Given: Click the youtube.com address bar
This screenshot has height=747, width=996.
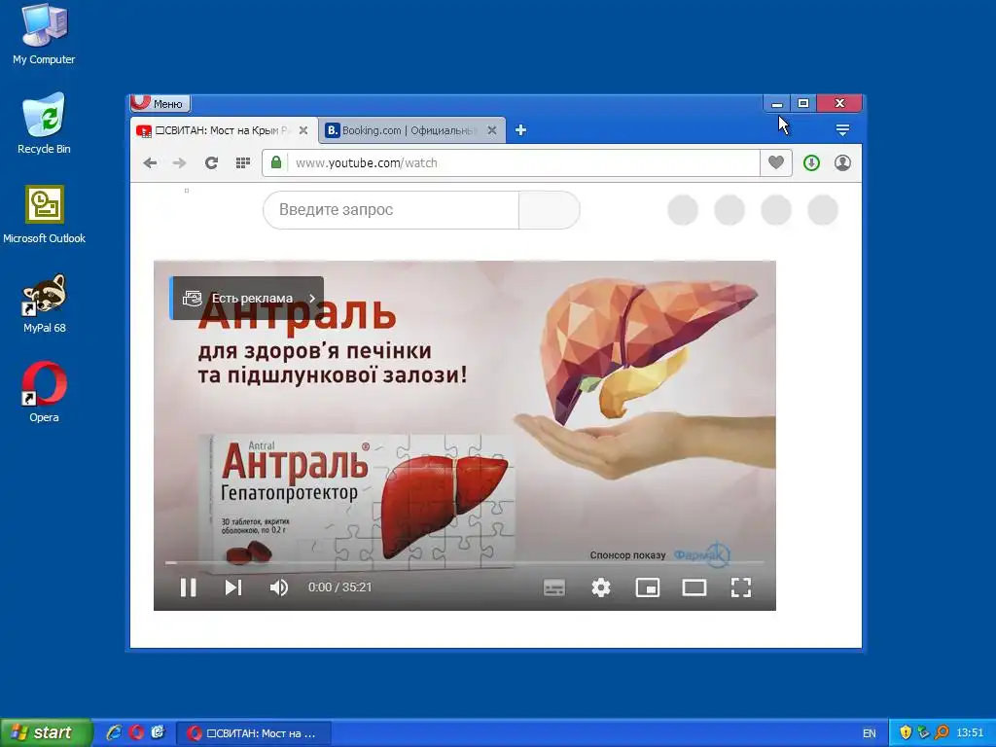Looking at the screenshot, I should (x=523, y=163).
